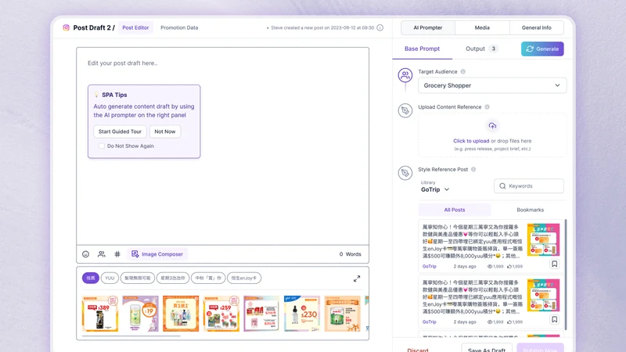
Task: Expand the GoTrip library dropdown
Action: pyautogui.click(x=435, y=189)
